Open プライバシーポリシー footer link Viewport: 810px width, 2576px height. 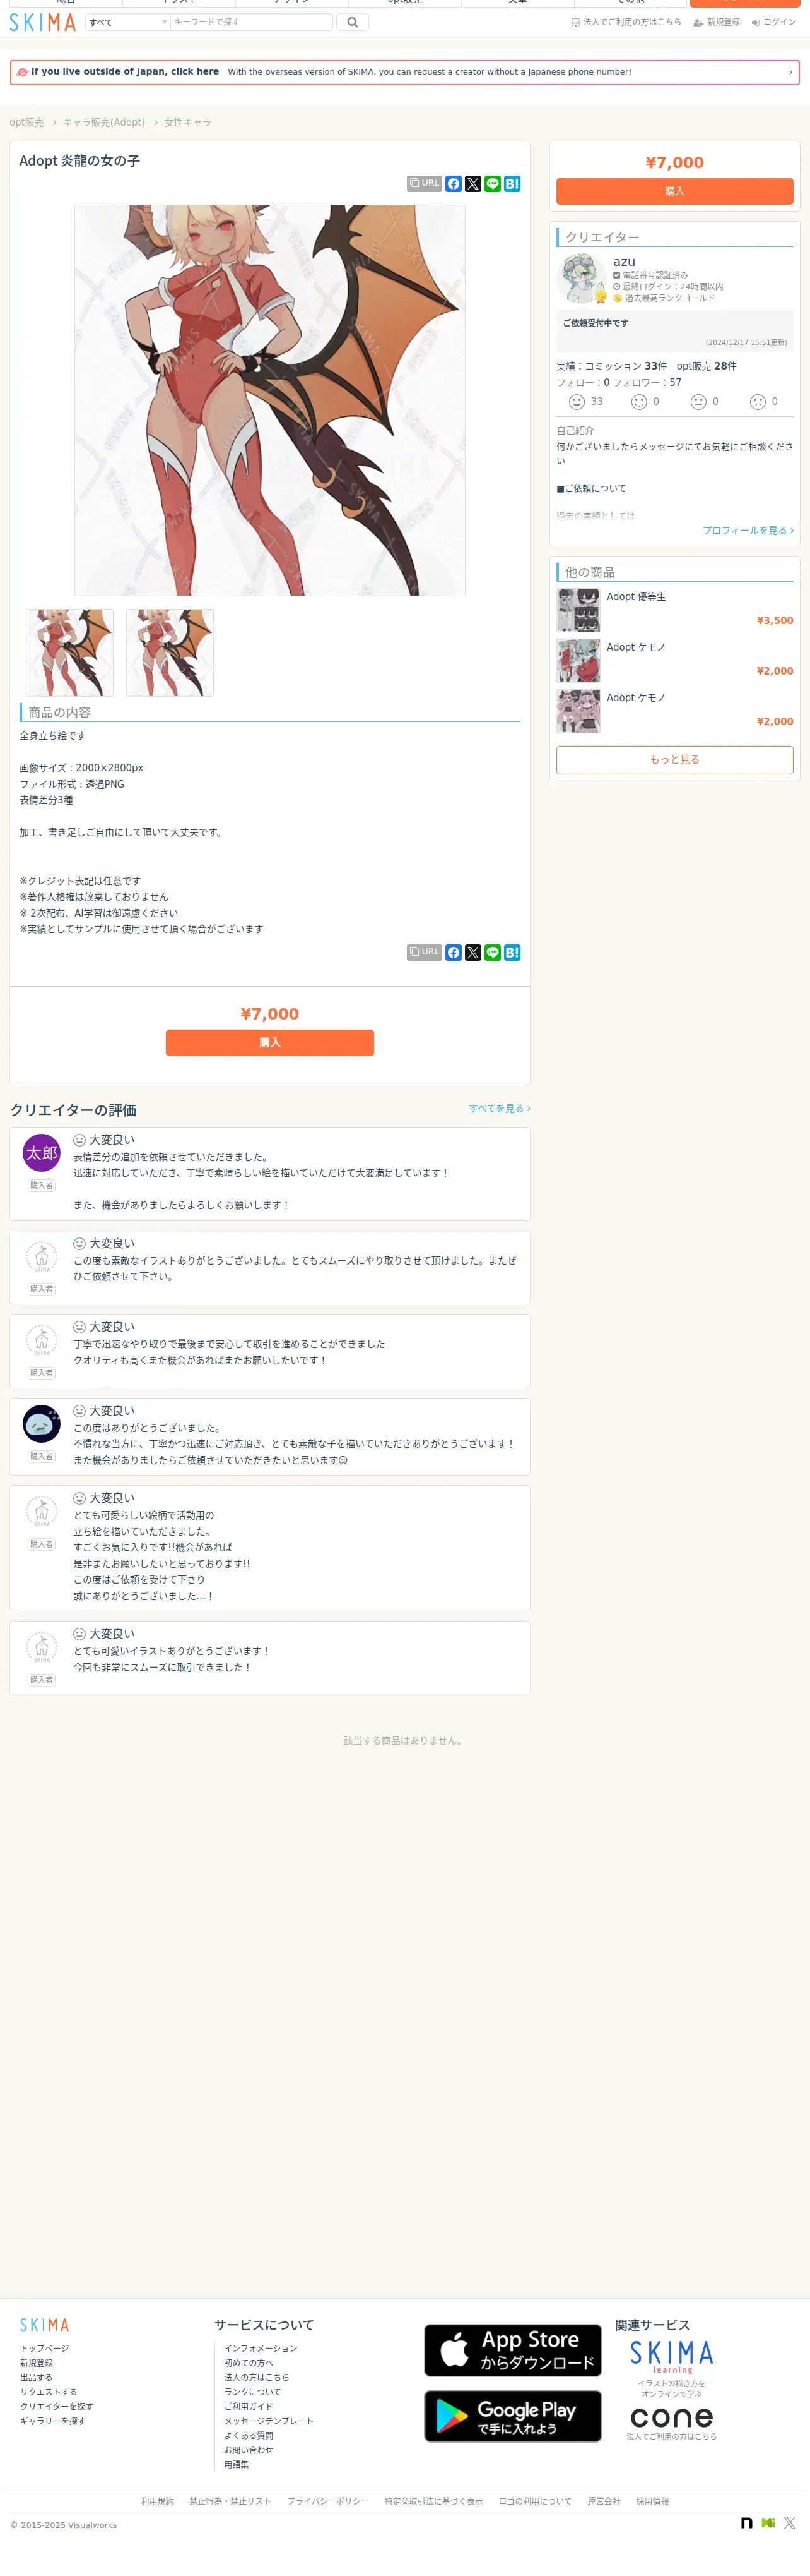click(x=327, y=2501)
